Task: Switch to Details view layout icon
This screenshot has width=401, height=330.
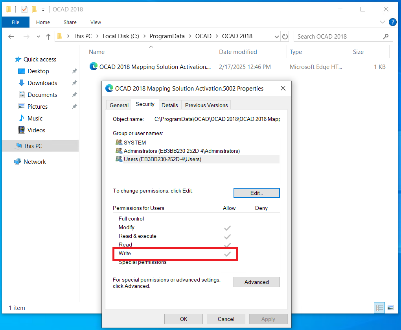Action: pos(379,308)
